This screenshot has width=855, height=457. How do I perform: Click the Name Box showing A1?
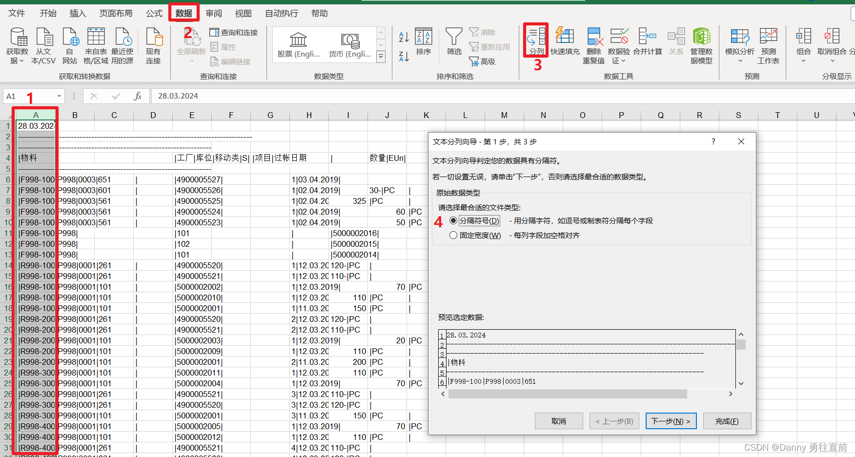pyautogui.click(x=30, y=96)
